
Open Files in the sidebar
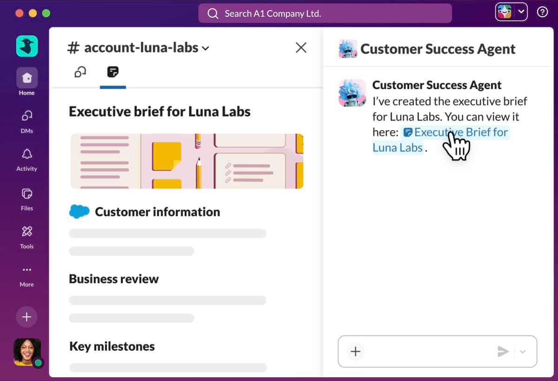[x=27, y=199]
